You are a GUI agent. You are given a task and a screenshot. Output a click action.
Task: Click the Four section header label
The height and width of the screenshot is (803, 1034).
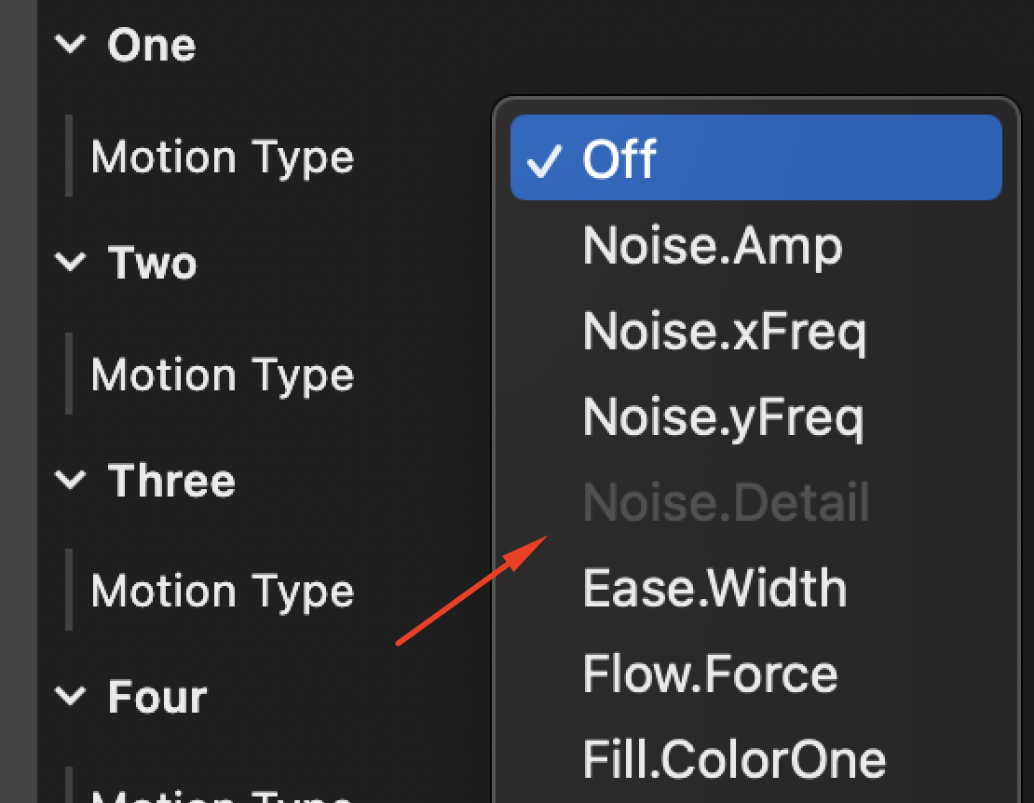point(156,696)
